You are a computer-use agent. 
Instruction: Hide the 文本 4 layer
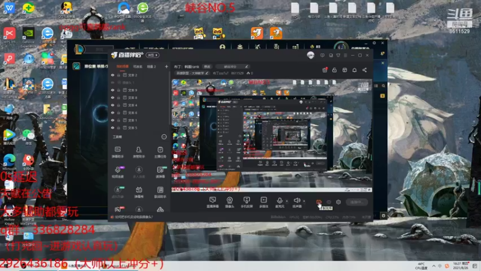(x=112, y=105)
